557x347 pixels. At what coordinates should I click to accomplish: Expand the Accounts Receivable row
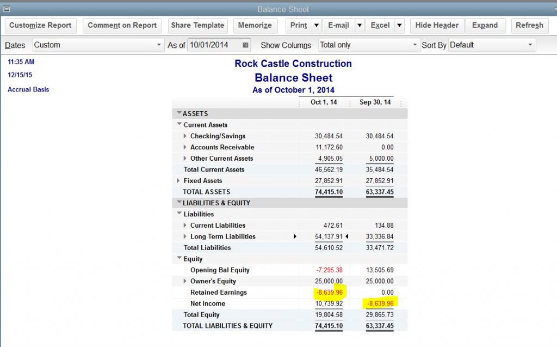(x=185, y=147)
